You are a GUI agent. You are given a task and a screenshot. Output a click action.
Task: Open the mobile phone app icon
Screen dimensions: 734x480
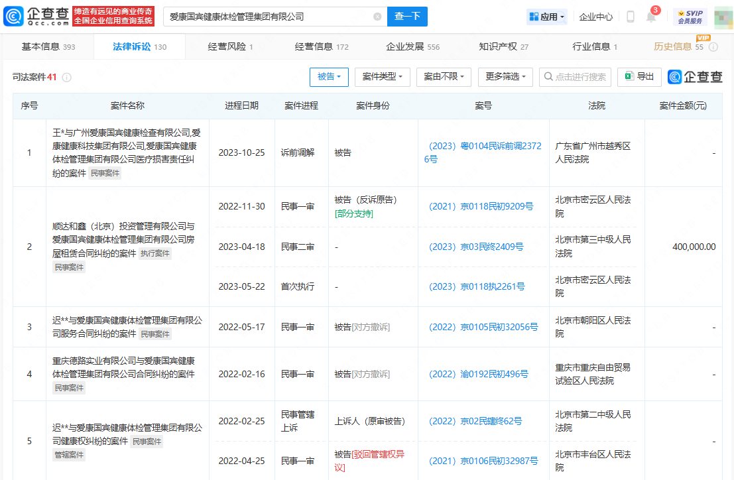630,17
